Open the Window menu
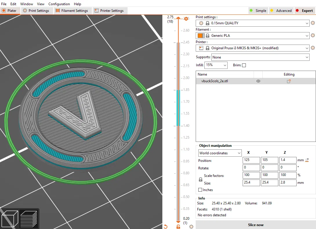The height and width of the screenshot is (229, 316). click(27, 4)
